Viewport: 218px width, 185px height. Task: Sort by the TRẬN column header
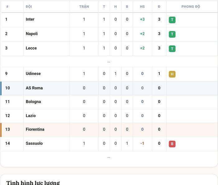tap(84, 7)
